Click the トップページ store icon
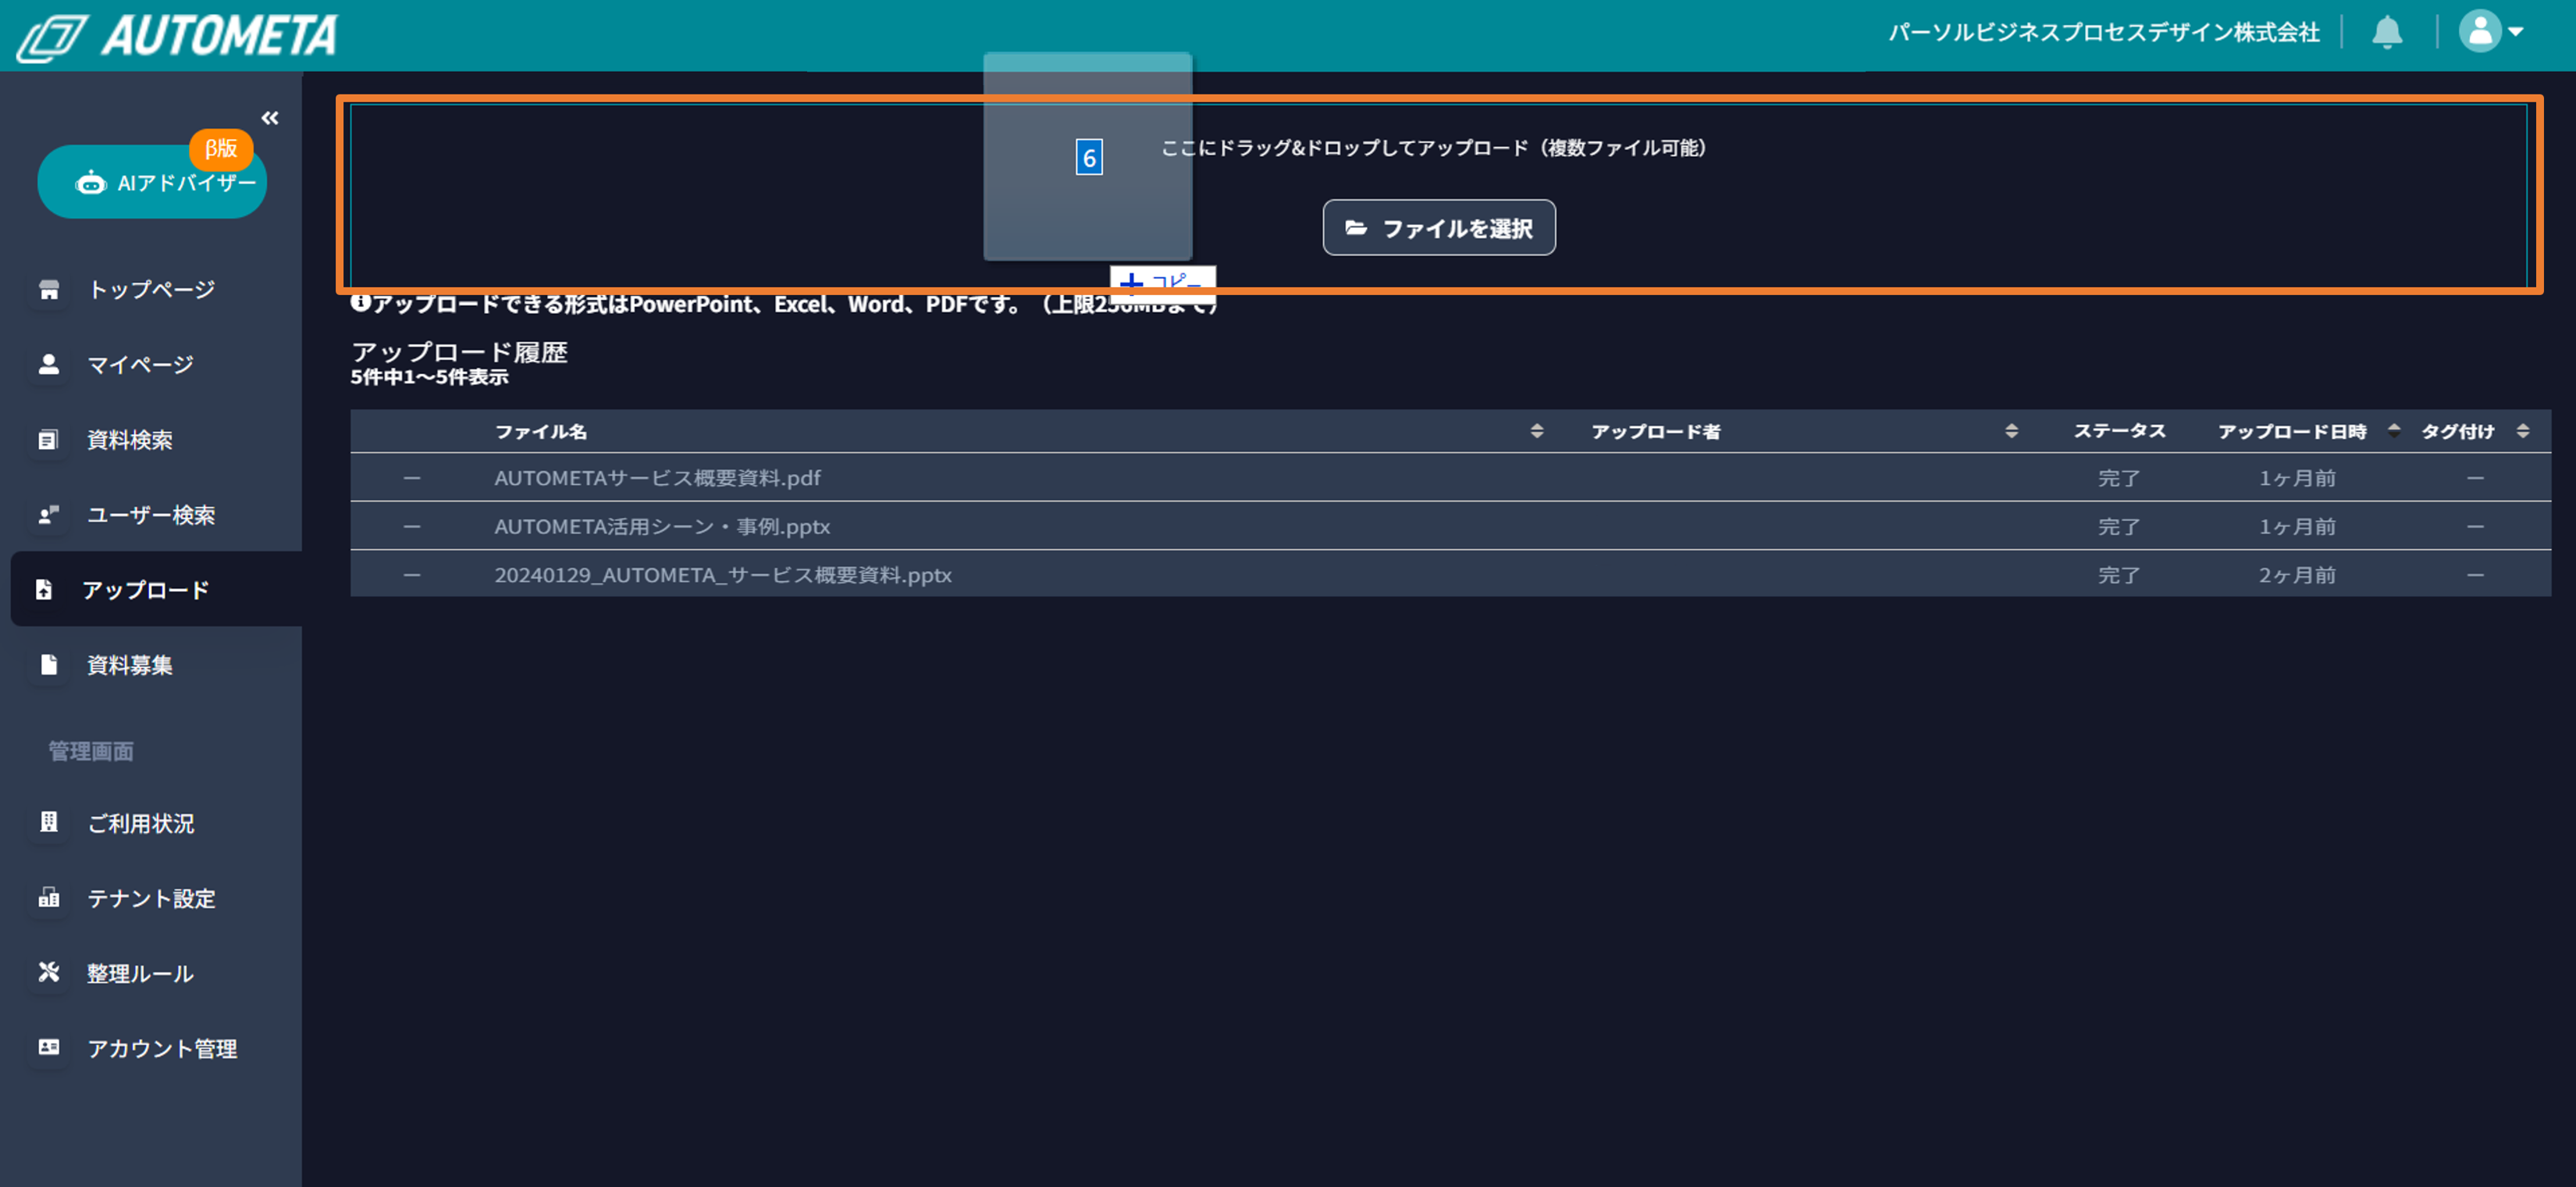 (x=49, y=290)
